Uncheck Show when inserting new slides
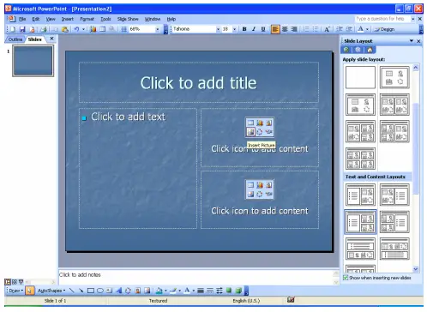 [346, 278]
